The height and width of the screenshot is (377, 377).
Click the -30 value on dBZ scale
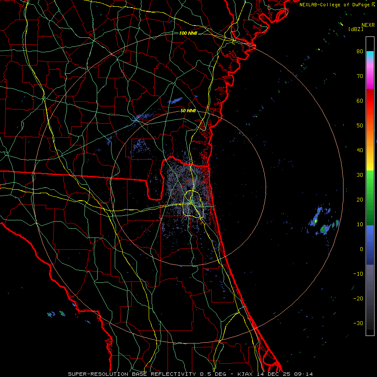(358, 323)
